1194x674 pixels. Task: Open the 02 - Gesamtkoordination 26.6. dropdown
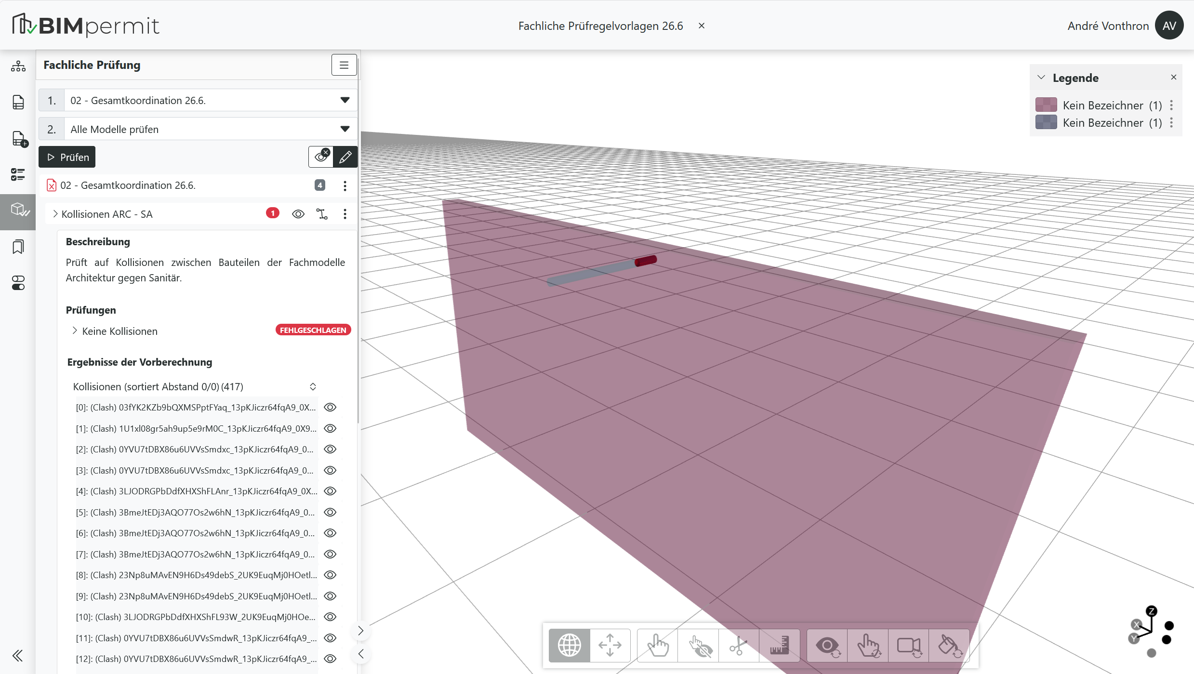198,100
